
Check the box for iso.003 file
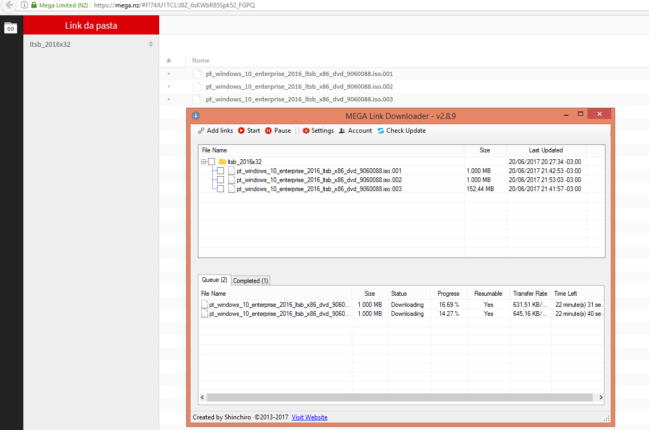click(220, 189)
